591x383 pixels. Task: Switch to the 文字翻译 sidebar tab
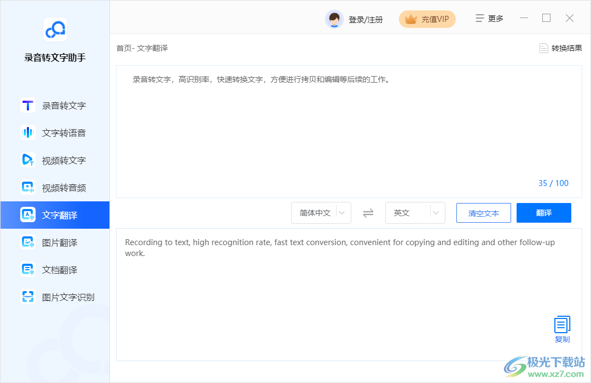point(55,214)
